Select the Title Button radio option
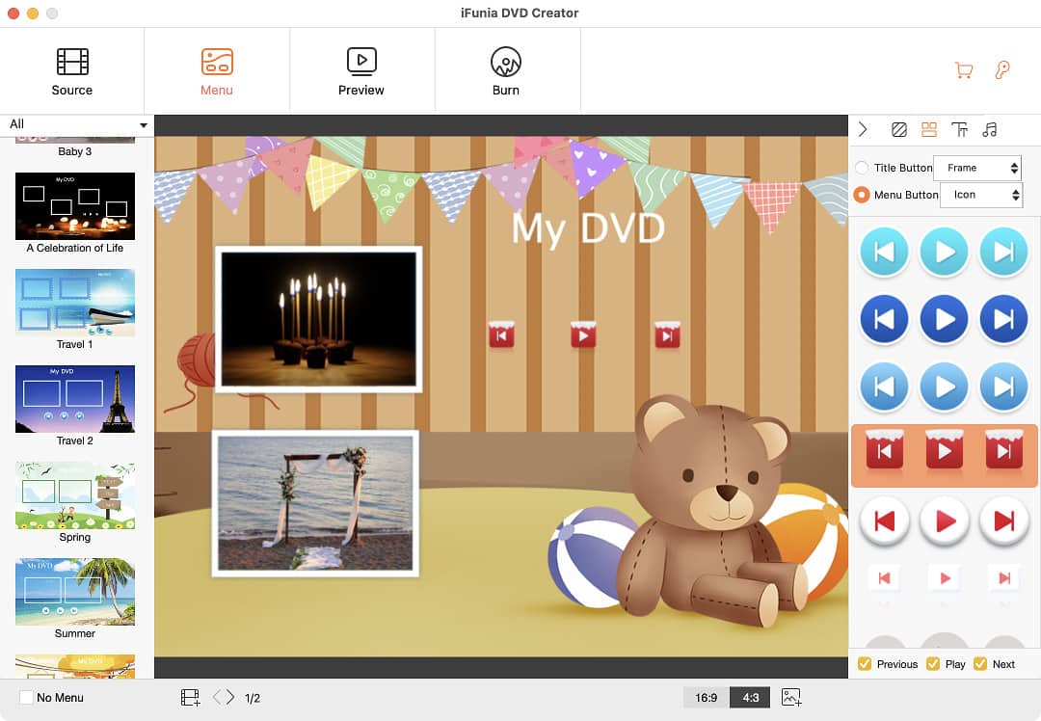Viewport: 1041px width, 721px height. point(862,168)
